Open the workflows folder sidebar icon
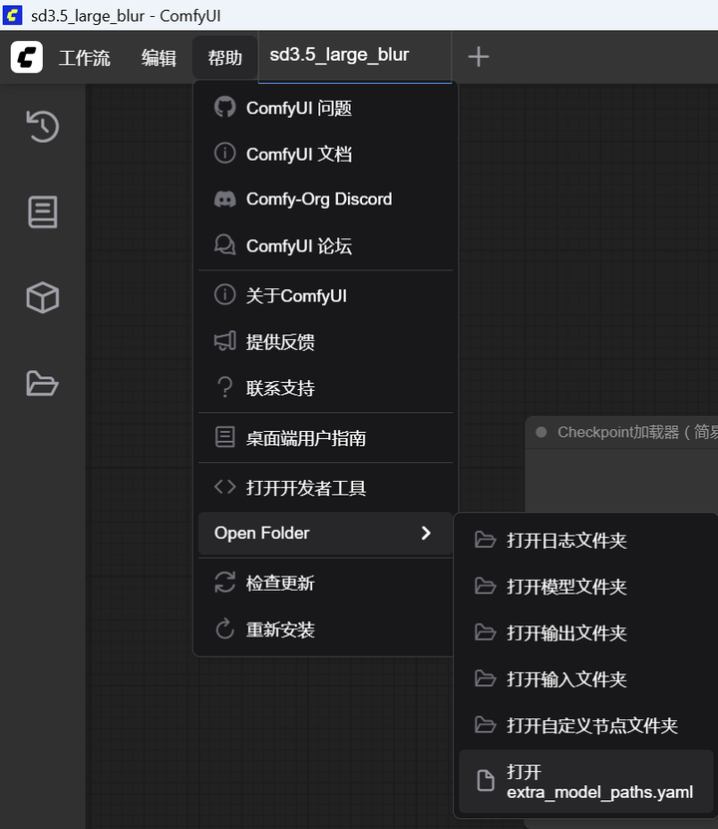 click(42, 384)
